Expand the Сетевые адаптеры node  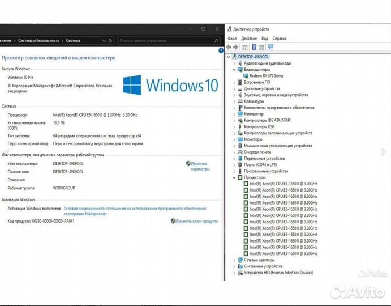click(234, 260)
